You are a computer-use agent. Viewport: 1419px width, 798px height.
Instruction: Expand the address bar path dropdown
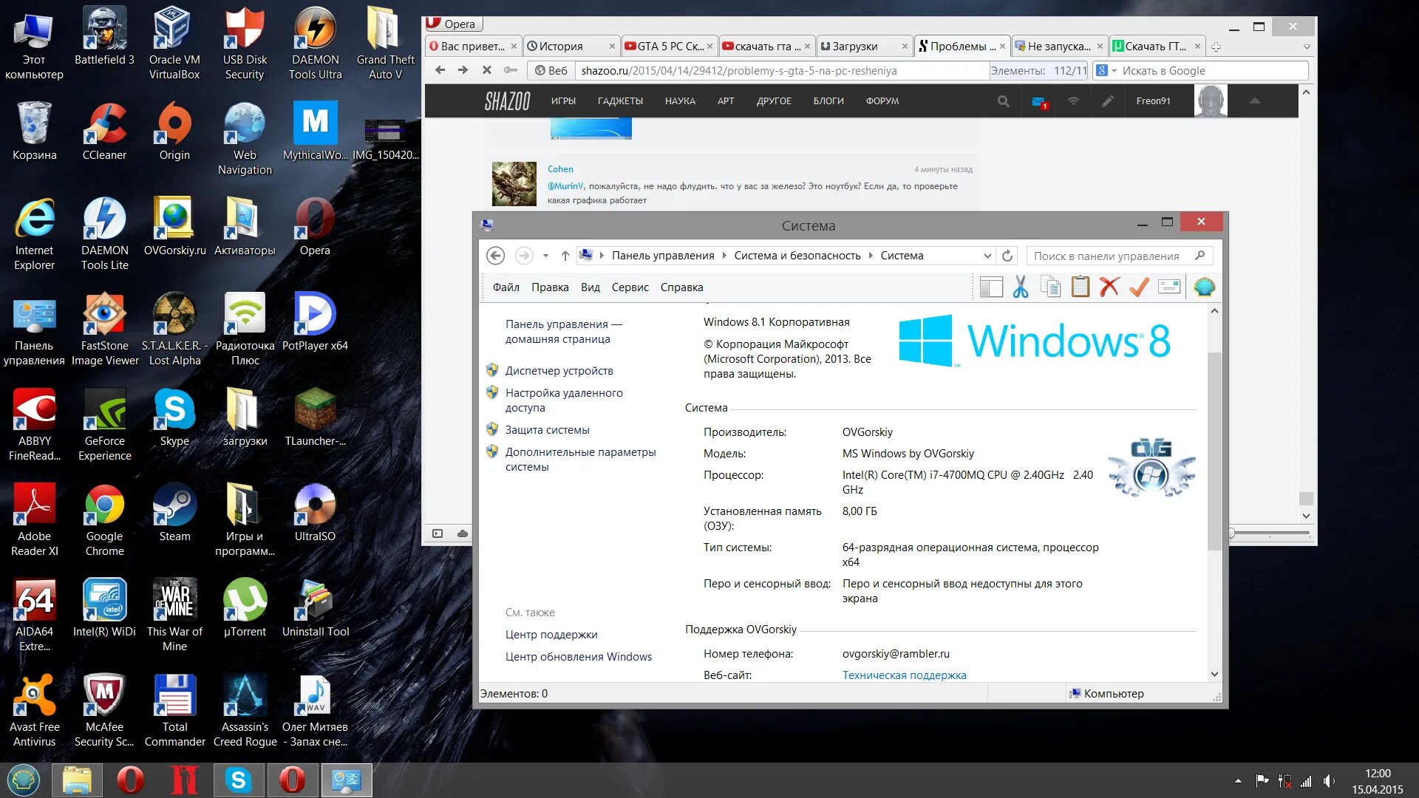tap(987, 256)
